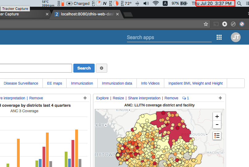Click the move handle on the map widget
The height and width of the screenshot is (167, 249).
tap(220, 98)
